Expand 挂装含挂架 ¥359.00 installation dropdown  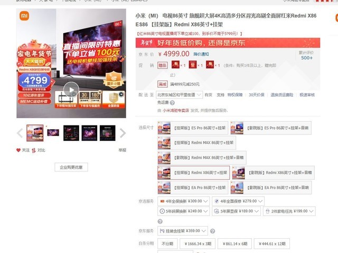pyautogui.click(x=183, y=231)
